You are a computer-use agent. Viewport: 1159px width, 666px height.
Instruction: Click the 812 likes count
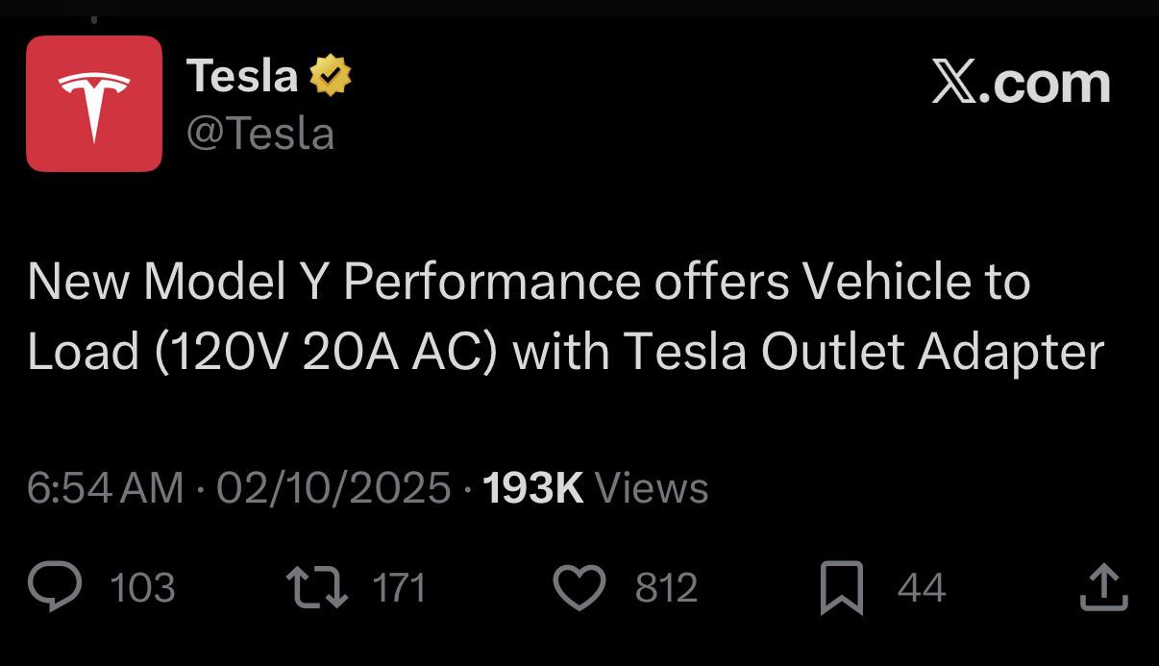(666, 587)
